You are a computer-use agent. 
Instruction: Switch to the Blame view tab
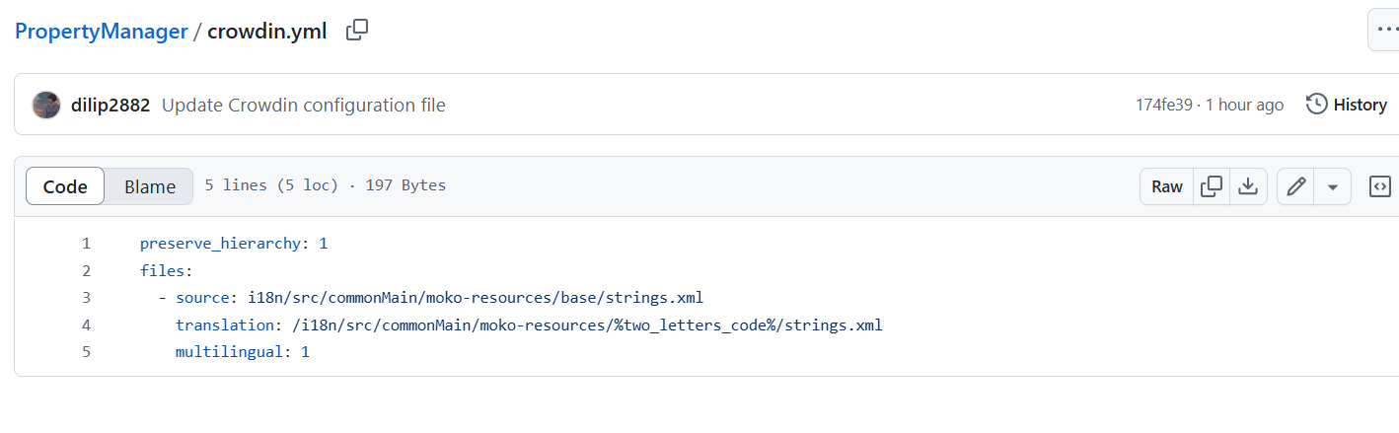click(150, 186)
